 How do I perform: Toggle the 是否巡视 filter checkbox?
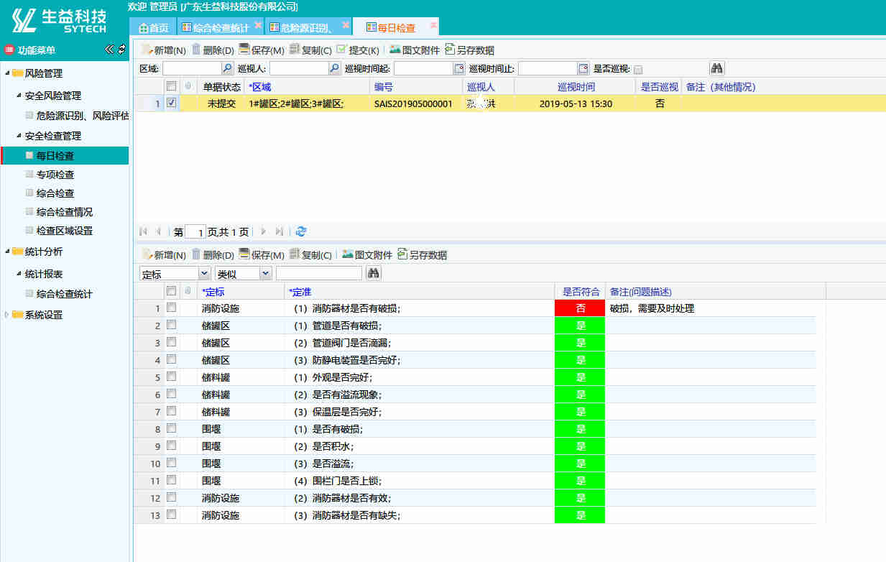[x=638, y=70]
